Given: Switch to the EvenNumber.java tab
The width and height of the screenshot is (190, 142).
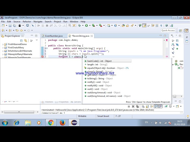Looking at the screenshot, I should tap(54, 36).
